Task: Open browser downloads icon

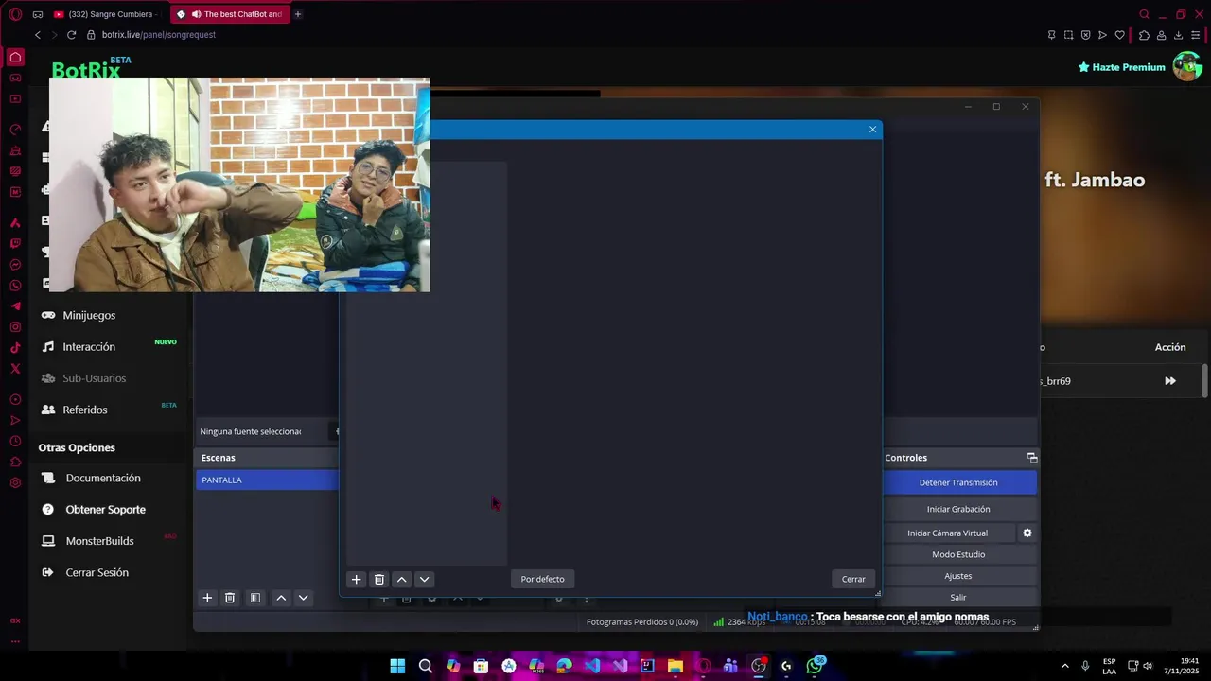Action: [1178, 35]
